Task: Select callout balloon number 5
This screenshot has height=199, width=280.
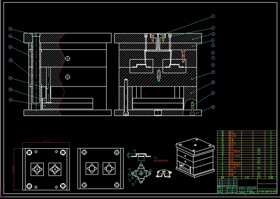Action: [213, 45]
